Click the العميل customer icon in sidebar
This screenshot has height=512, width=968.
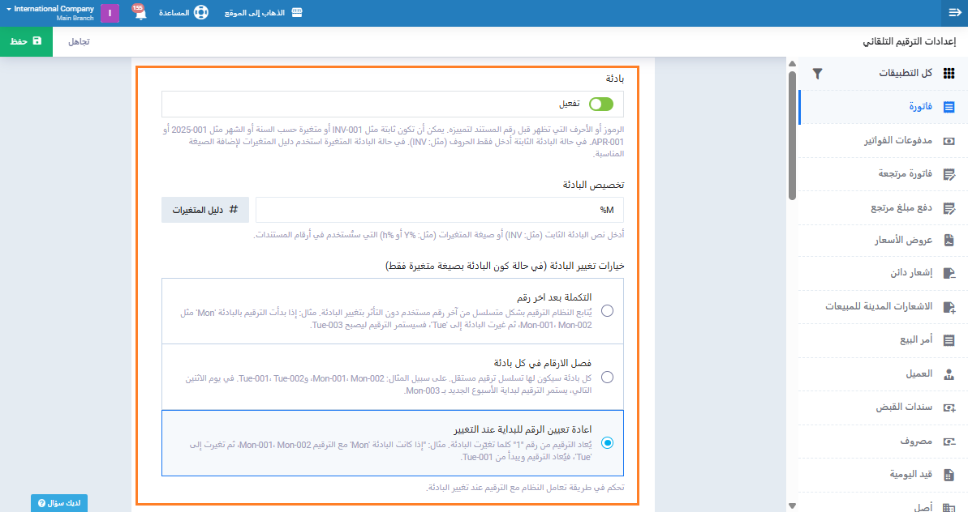(949, 373)
